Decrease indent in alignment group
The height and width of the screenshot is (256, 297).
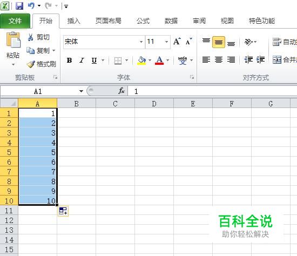[x=248, y=60]
